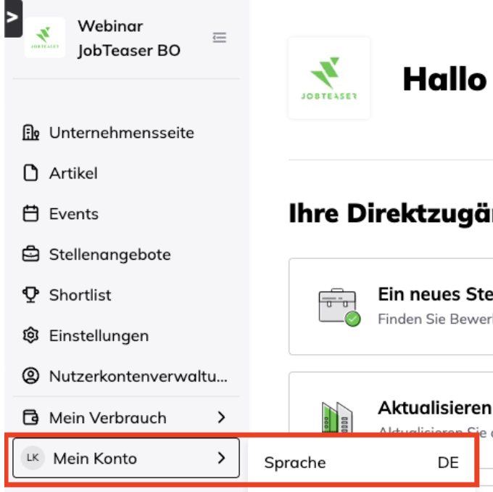
Task: Click the LK avatar badge
Action: point(32,458)
